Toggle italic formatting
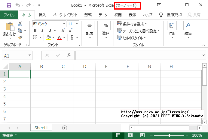 click(x=42, y=31)
